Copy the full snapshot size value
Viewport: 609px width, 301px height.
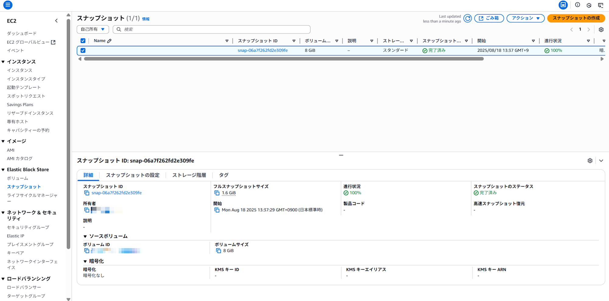point(217,193)
